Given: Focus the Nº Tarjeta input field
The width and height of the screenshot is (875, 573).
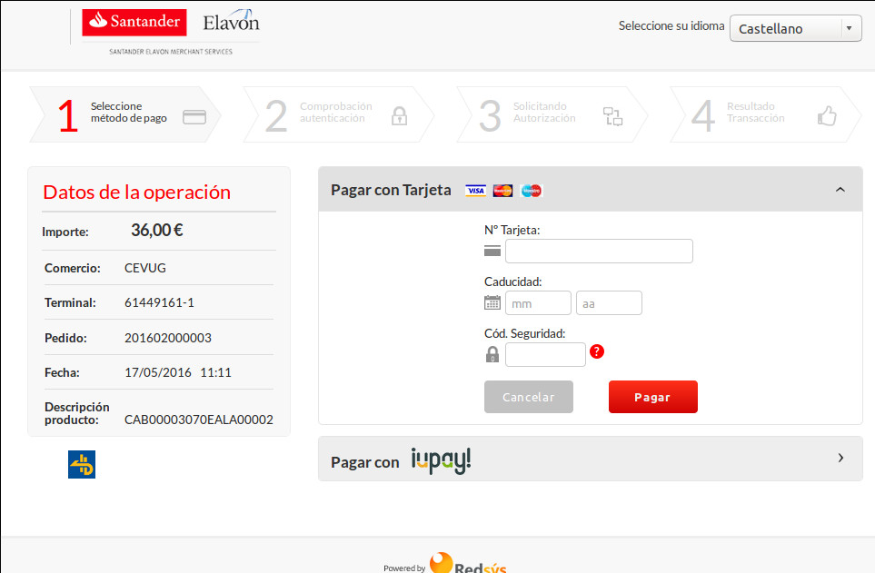Looking at the screenshot, I should pos(599,252).
